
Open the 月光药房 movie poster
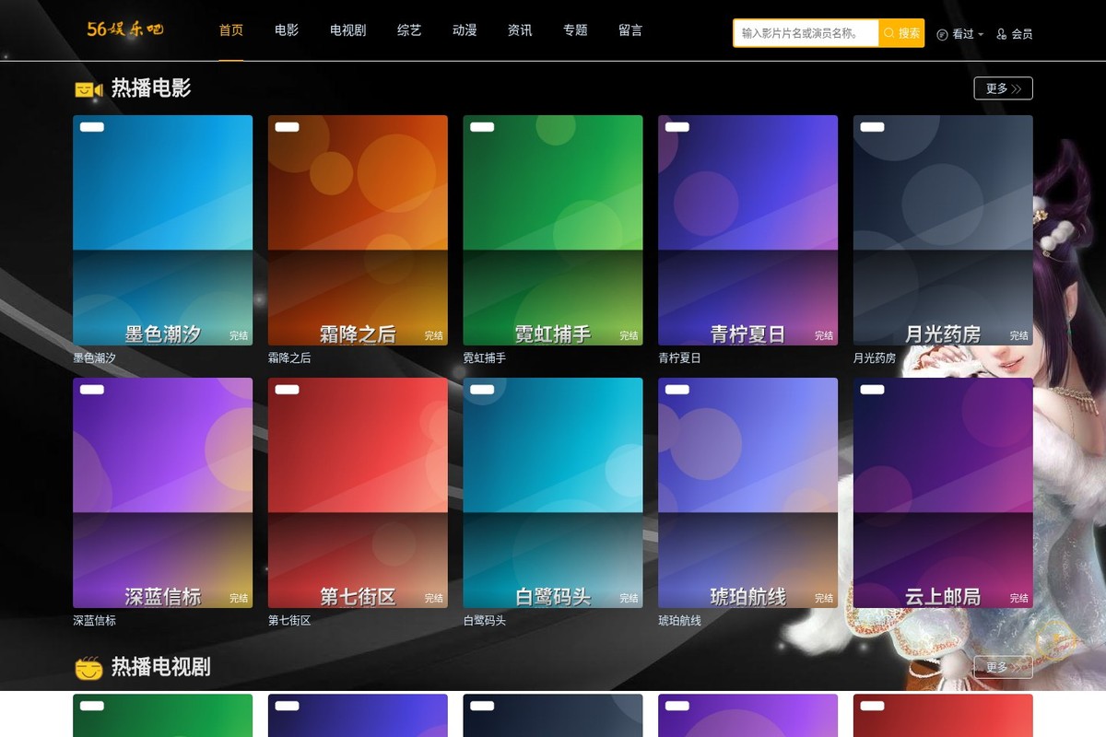click(x=943, y=230)
